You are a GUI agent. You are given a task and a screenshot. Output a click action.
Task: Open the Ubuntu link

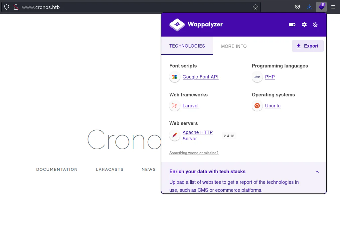pos(273,106)
